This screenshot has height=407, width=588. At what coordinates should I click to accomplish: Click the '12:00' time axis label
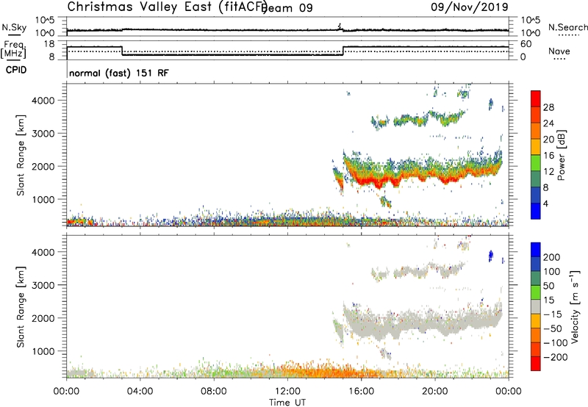[x=287, y=391]
